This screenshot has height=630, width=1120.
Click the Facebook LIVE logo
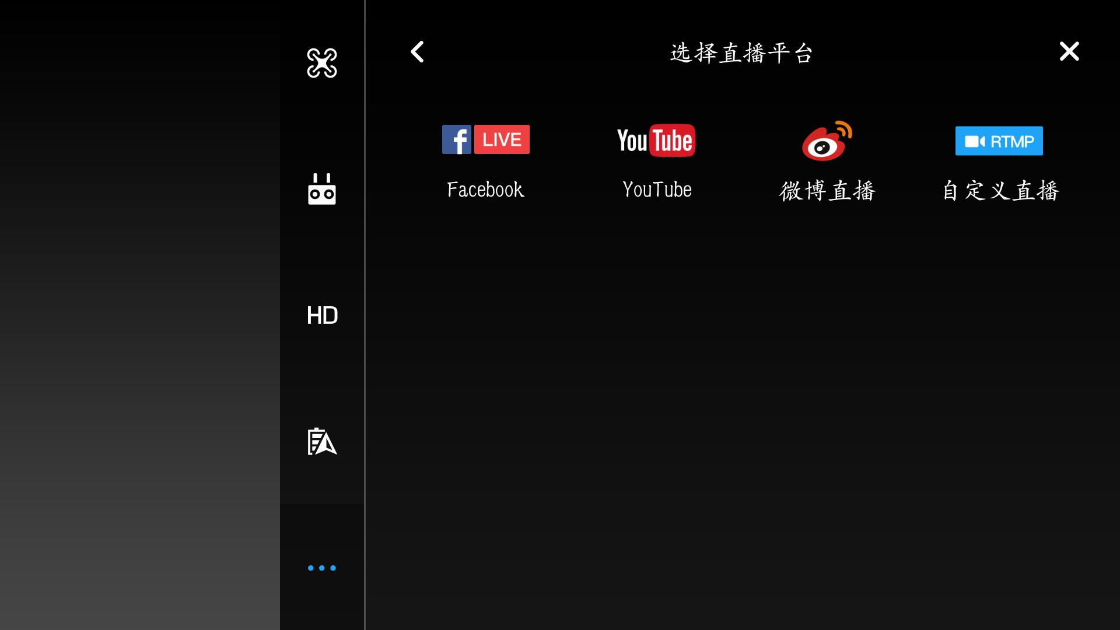tap(485, 139)
